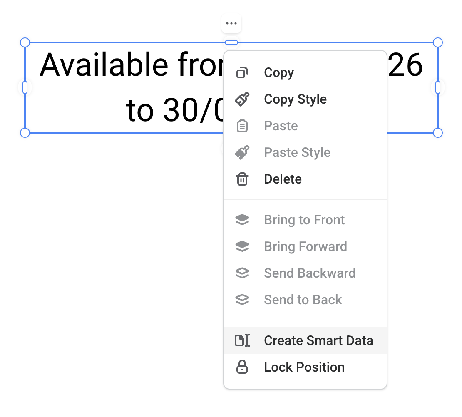Click the Bring to Front layers icon

[242, 220]
